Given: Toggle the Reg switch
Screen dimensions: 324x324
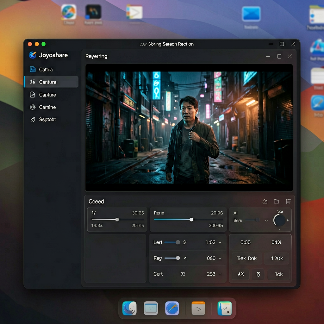Looking at the screenshot, I should tap(172, 258).
